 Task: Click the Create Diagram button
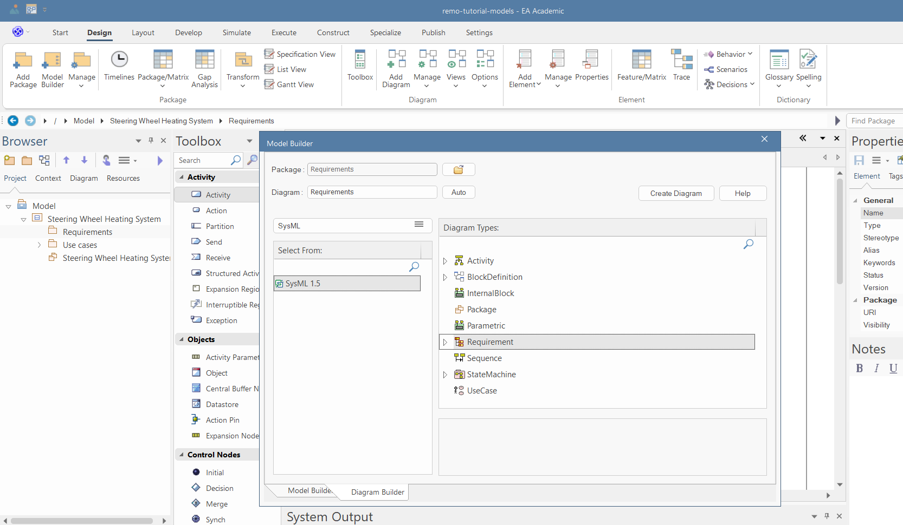(x=675, y=193)
